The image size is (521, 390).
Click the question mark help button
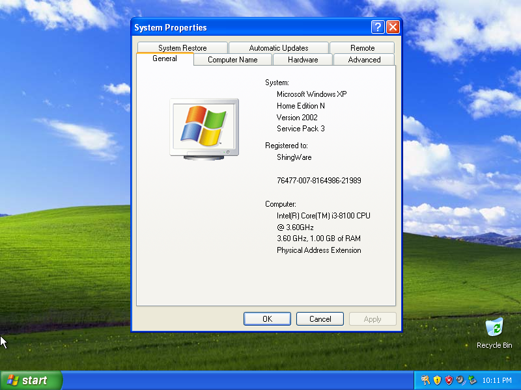(x=378, y=27)
